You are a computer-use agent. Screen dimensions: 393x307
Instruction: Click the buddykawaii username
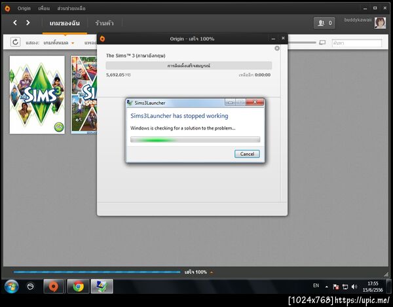point(358,20)
